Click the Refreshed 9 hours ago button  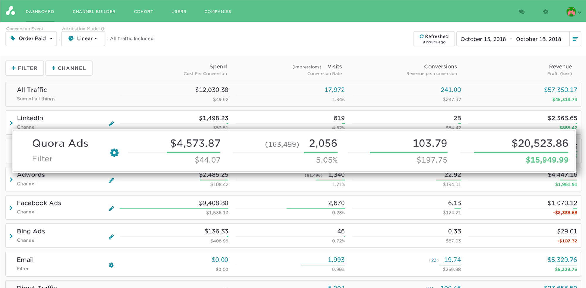[x=434, y=39]
